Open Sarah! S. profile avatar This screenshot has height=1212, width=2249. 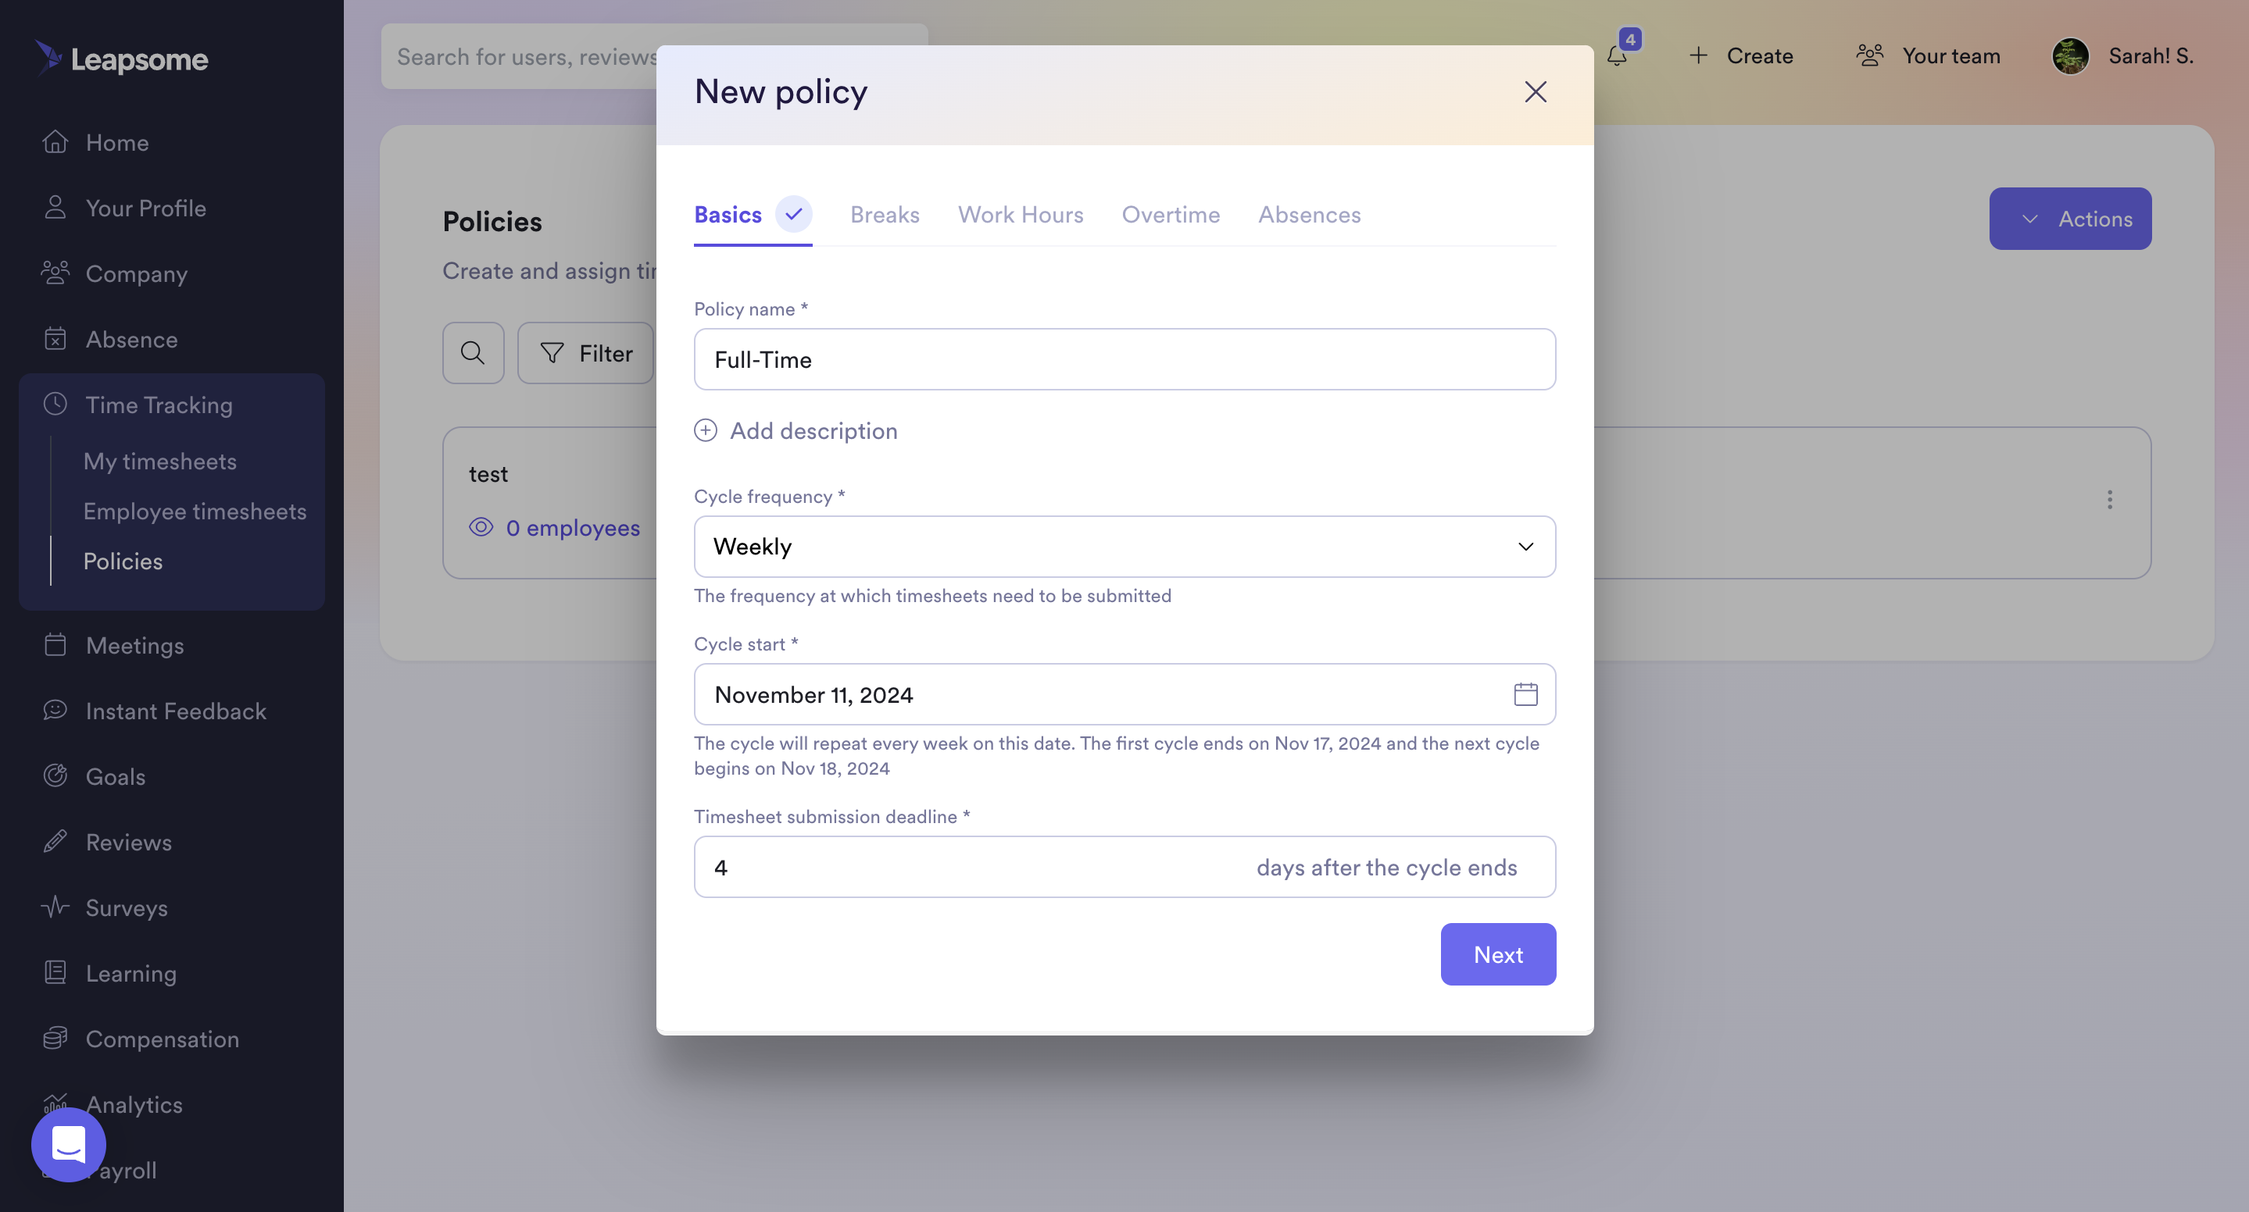point(2070,57)
